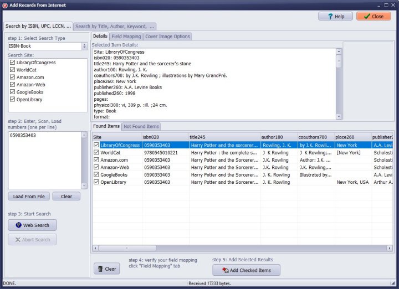Maximize the Add Records window
Viewport: 399px width, 289px height.
click(x=386, y=5)
